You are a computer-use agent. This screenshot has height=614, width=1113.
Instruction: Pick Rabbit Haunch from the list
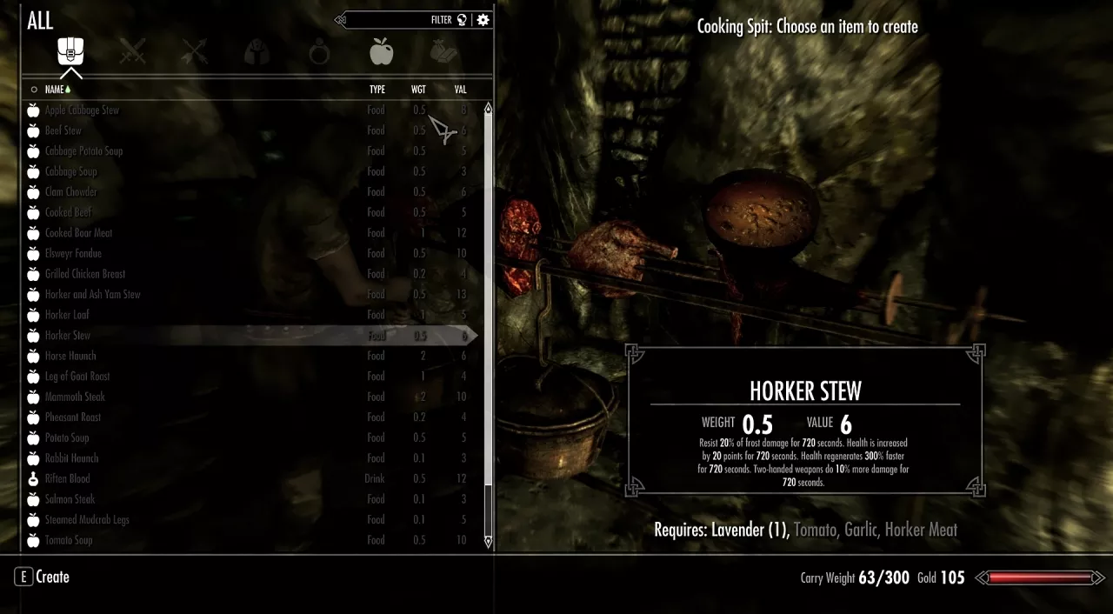[251, 458]
